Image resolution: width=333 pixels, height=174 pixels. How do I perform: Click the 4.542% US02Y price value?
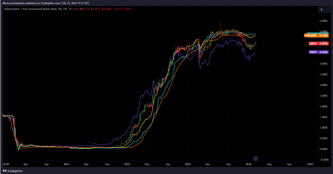click(x=323, y=52)
